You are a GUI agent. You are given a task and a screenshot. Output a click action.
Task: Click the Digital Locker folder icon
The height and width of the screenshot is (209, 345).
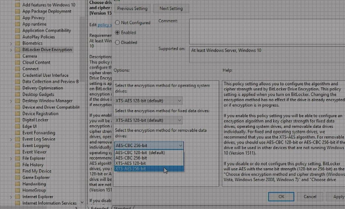coord(17,120)
